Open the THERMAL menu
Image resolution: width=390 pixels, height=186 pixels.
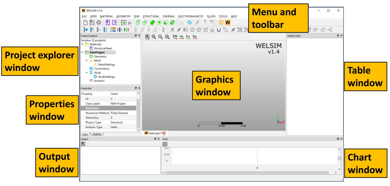(169, 16)
